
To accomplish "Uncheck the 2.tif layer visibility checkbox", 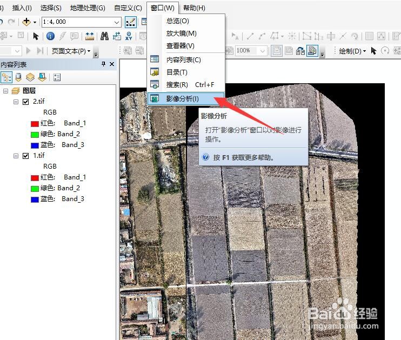I will click(25, 102).
